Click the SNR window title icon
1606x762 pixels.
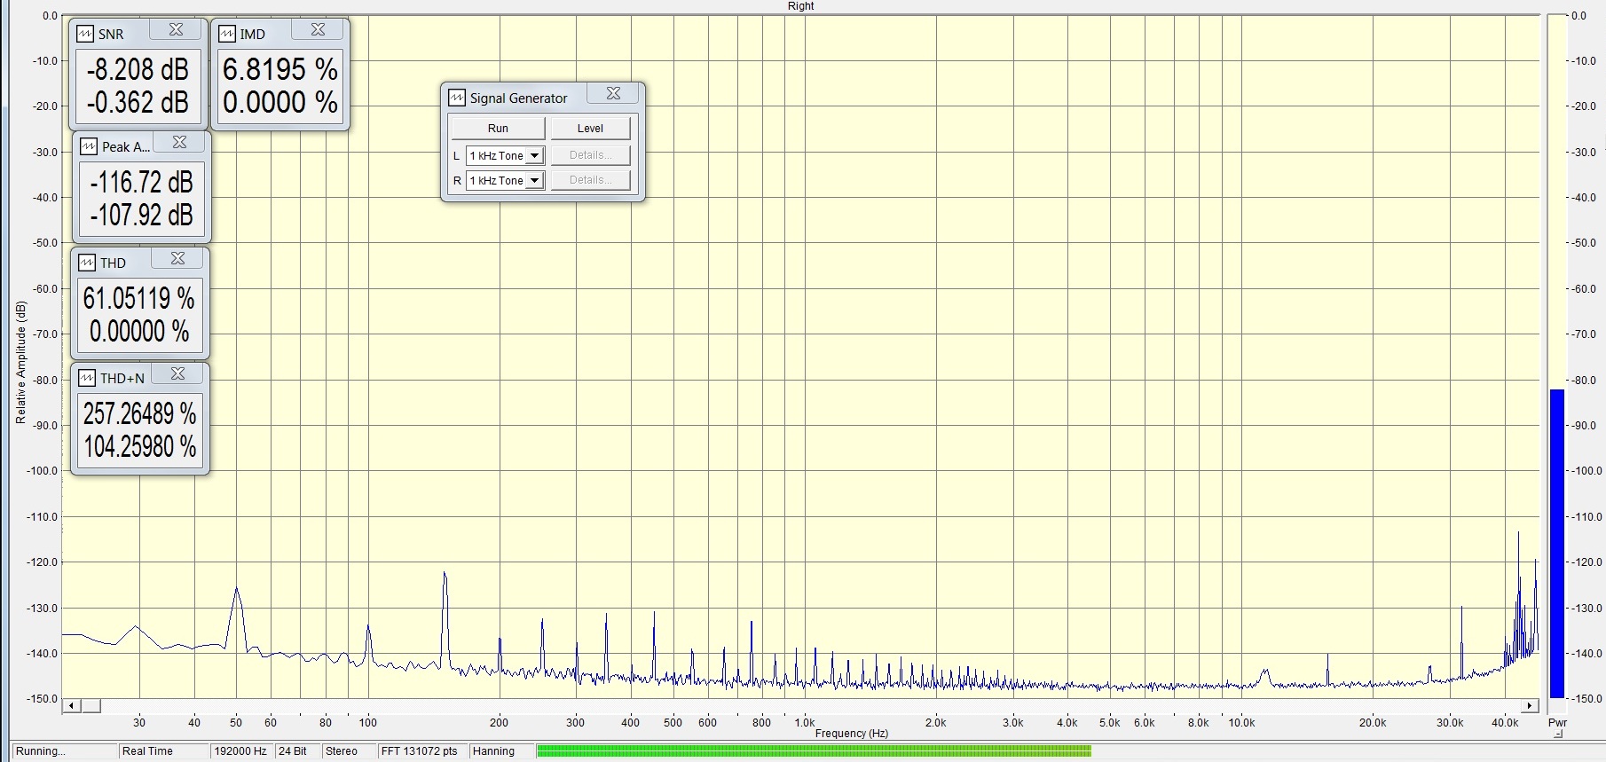coord(85,35)
